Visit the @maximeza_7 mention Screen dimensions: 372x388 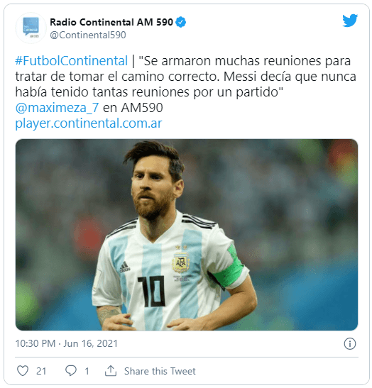pyautogui.click(x=57, y=108)
